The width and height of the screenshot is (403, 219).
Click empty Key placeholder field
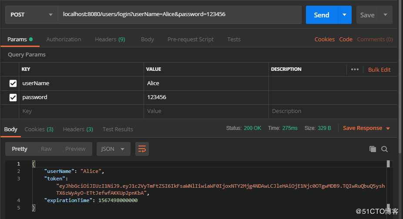point(81,111)
